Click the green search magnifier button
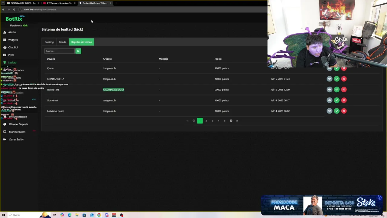The height and width of the screenshot is (218, 387). point(78,51)
